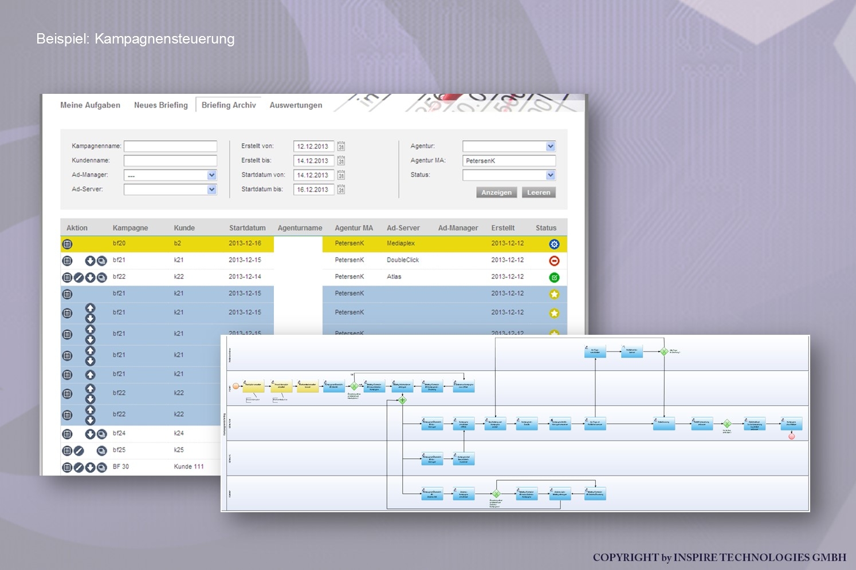Open the details icon in the BF 30 row
856x570 pixels.
point(67,468)
